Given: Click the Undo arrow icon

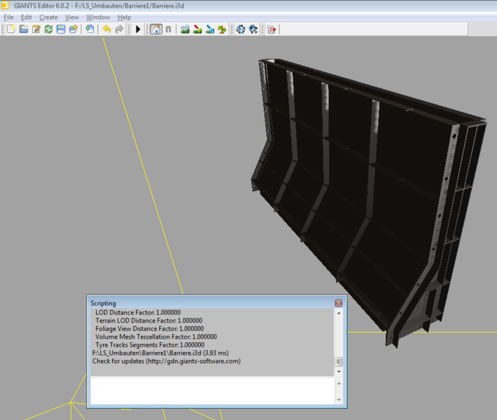Looking at the screenshot, I should (x=106, y=29).
